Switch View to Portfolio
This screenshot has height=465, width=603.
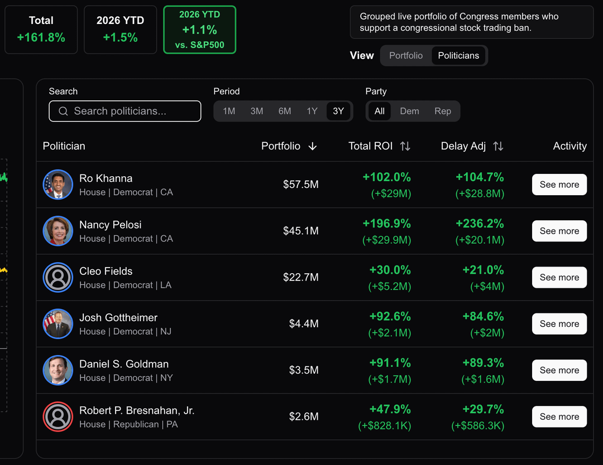(406, 56)
